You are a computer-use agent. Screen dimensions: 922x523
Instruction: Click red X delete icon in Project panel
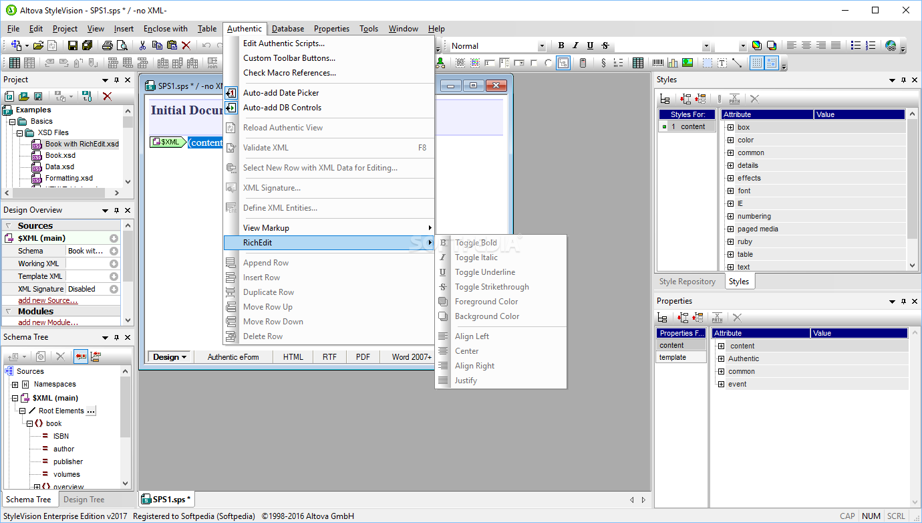107,96
